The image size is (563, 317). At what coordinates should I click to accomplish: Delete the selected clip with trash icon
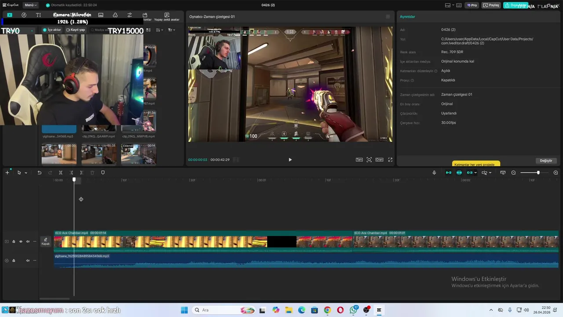(92, 173)
